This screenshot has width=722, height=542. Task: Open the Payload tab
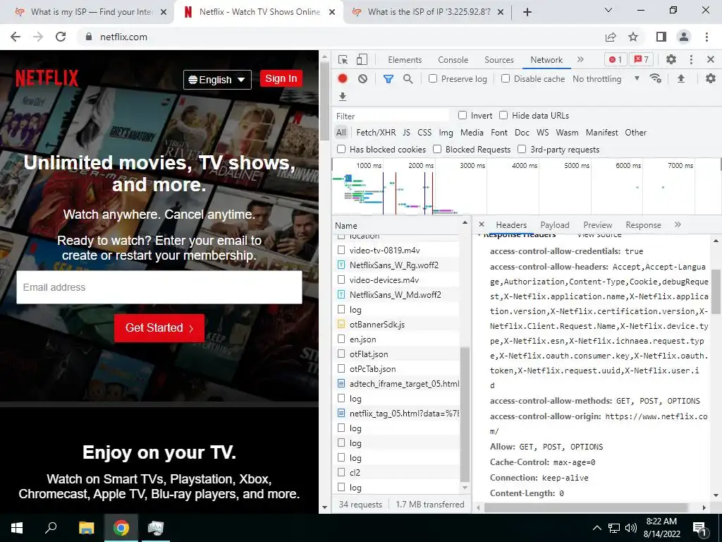click(554, 225)
